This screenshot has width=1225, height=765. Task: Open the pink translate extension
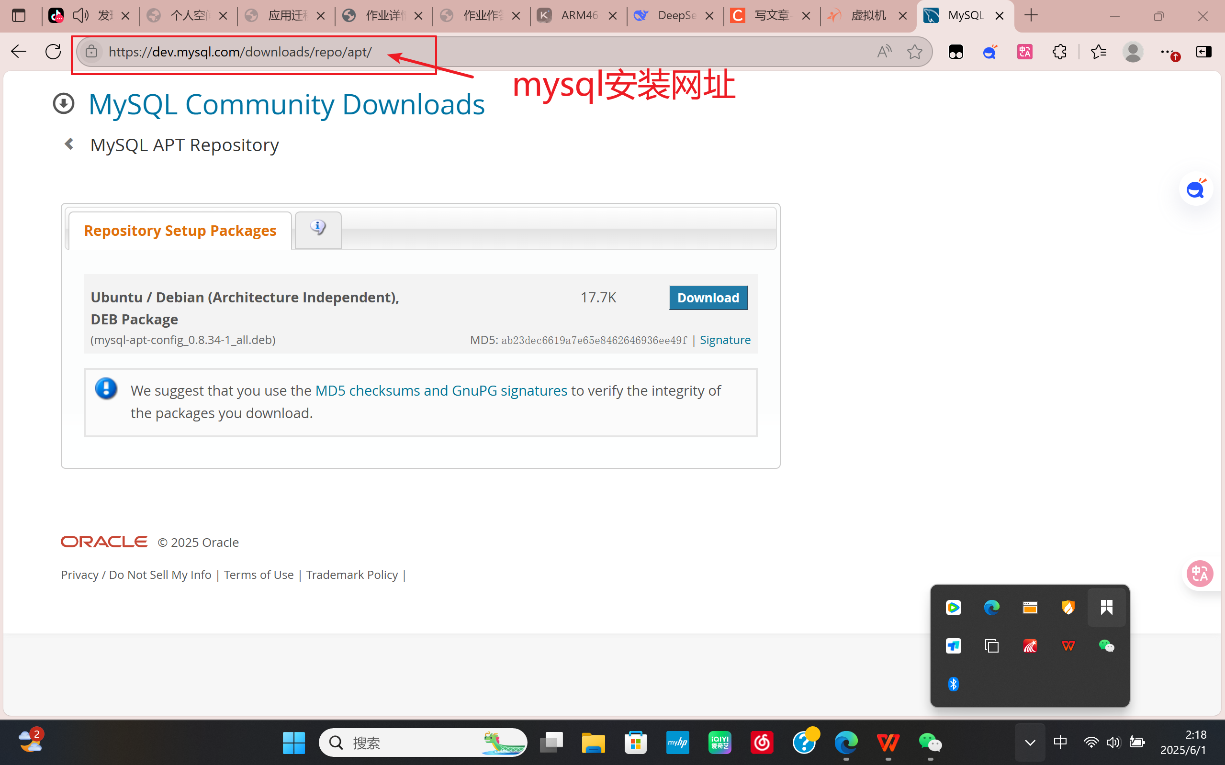click(x=1024, y=52)
